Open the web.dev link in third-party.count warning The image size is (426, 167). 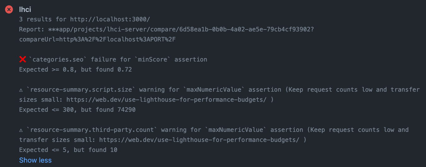click(199, 140)
